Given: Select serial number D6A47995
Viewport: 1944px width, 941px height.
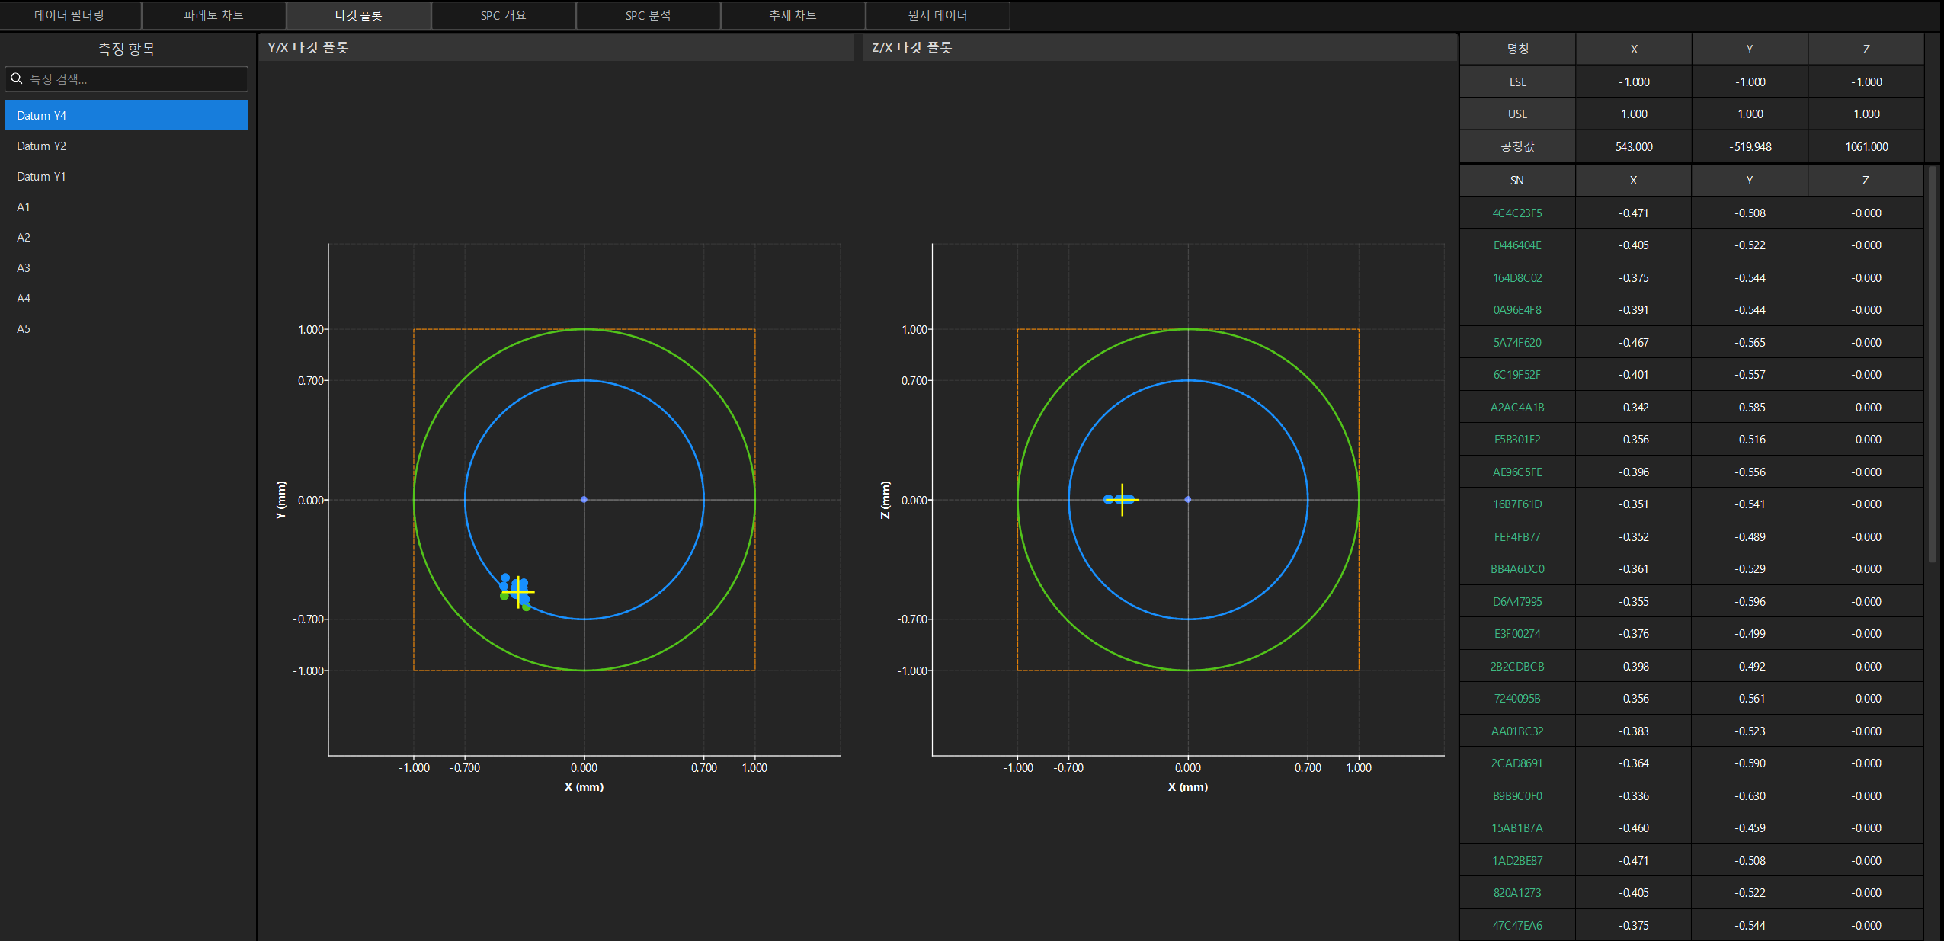Looking at the screenshot, I should [x=1517, y=602].
